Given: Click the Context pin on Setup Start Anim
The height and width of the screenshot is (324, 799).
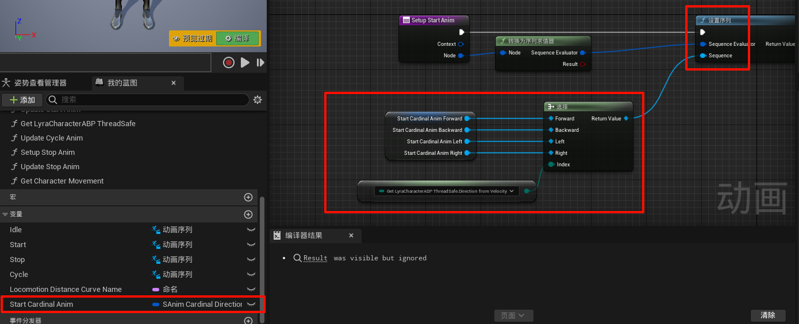Looking at the screenshot, I should 460,44.
